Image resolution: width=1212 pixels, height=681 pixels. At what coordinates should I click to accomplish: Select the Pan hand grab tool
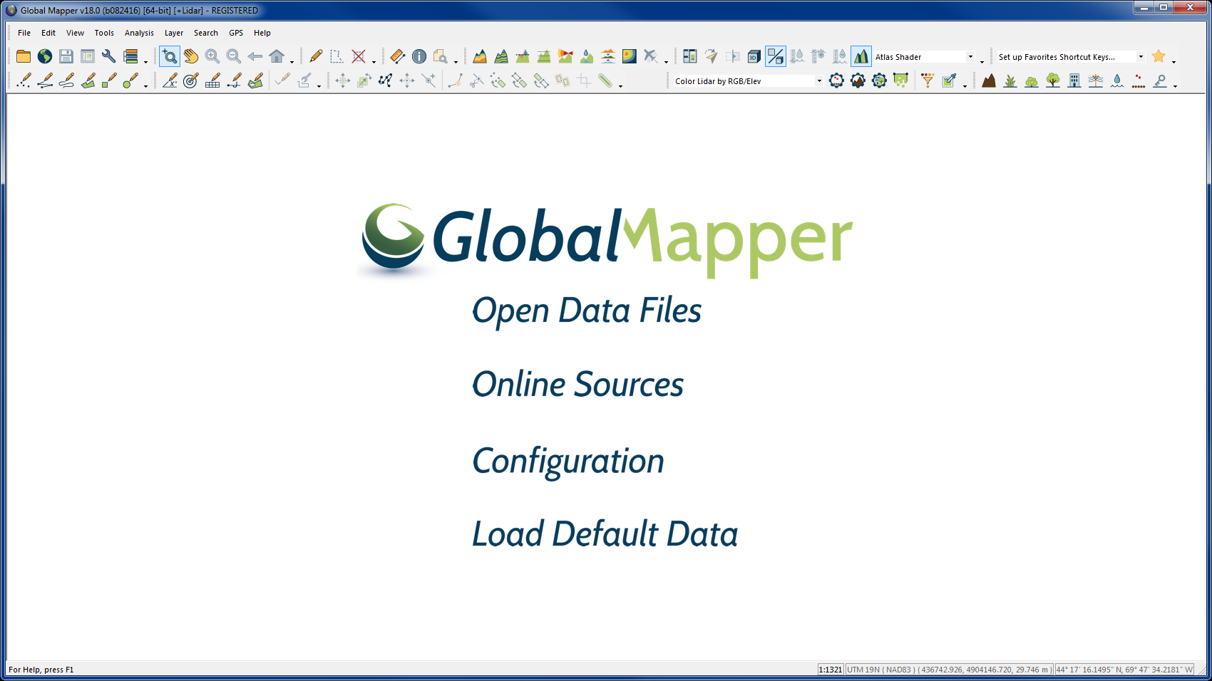click(191, 56)
